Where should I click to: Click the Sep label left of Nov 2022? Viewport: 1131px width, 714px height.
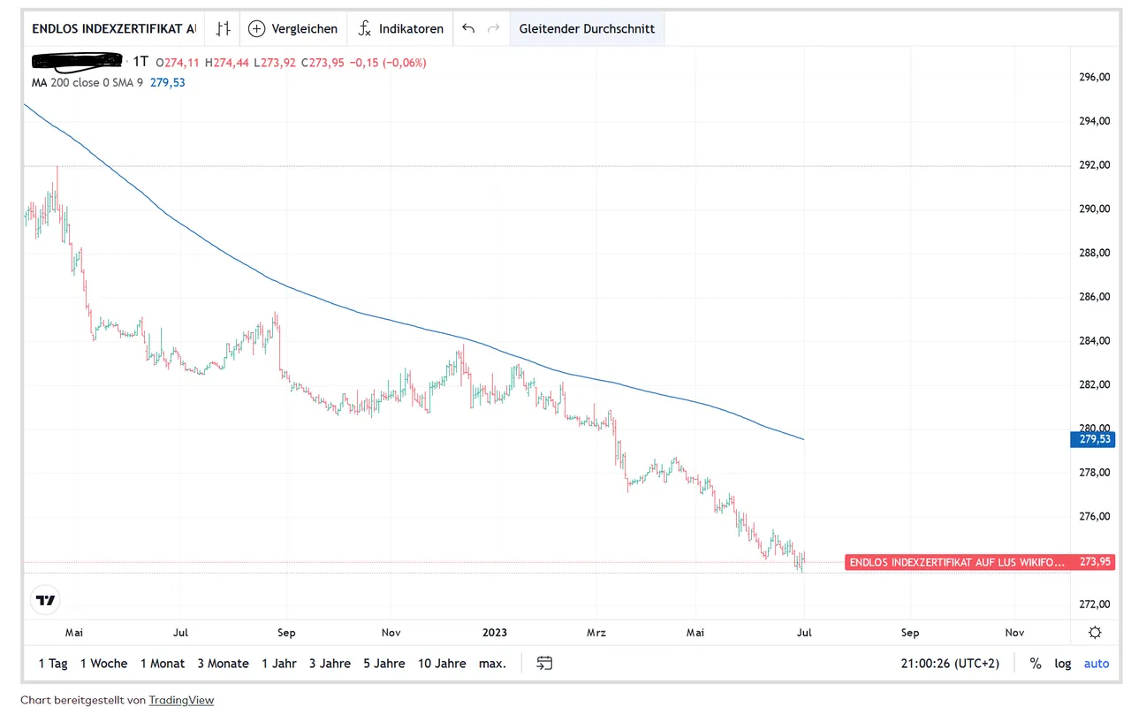click(286, 633)
